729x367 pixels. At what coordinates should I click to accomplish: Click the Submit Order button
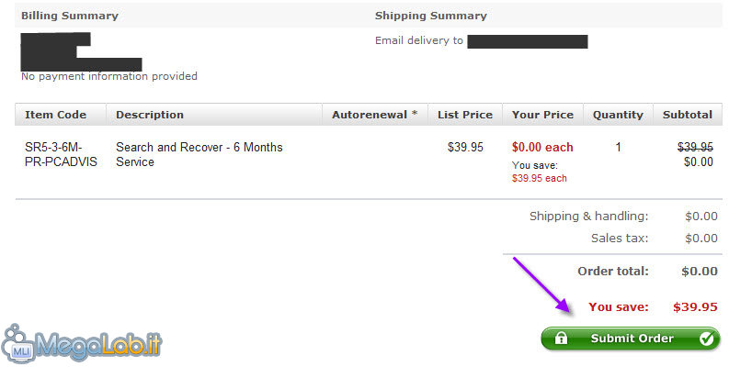[630, 339]
